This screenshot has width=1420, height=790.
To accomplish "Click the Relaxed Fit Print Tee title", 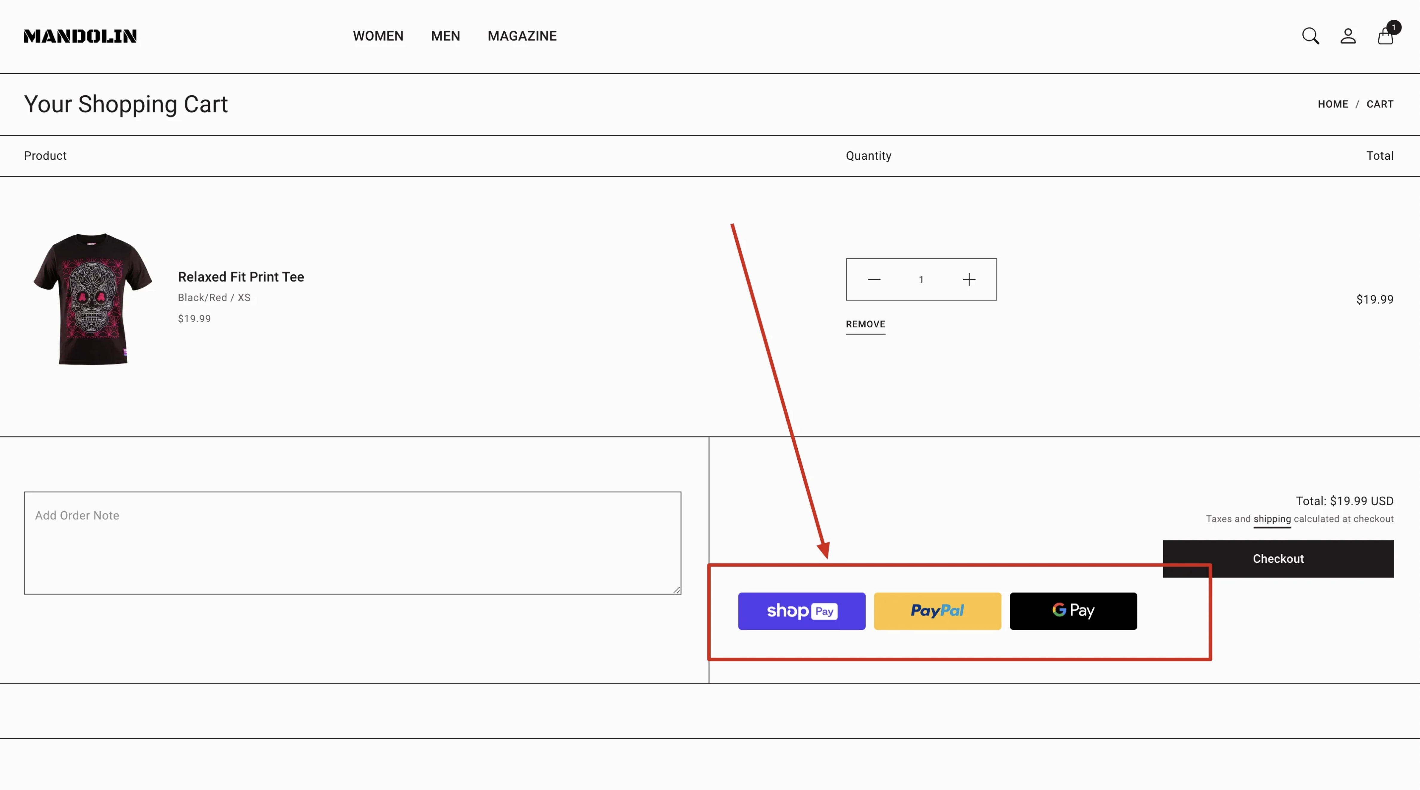I will [241, 277].
